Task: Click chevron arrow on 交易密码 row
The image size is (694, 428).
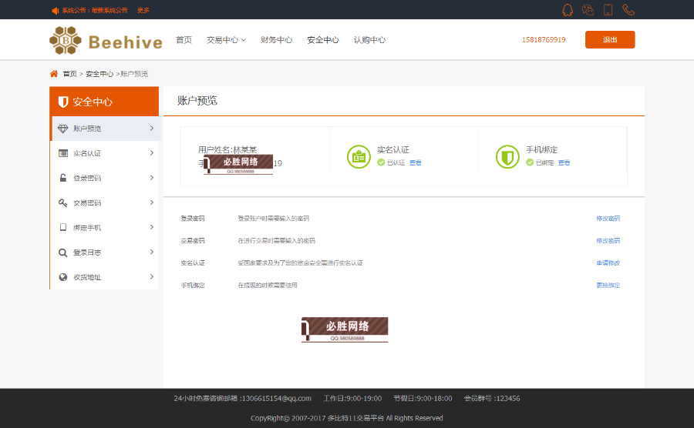Action: point(152,202)
